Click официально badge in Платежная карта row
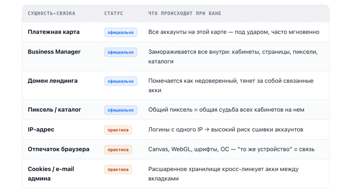The height and width of the screenshot is (196, 353). 121,32
